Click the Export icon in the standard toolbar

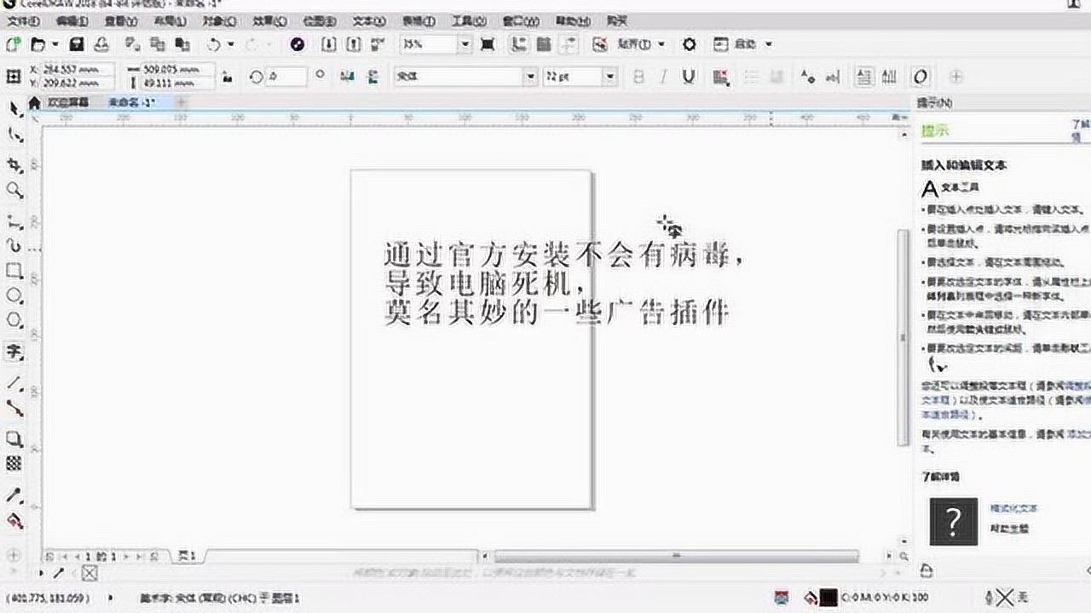pyautogui.click(x=355, y=43)
